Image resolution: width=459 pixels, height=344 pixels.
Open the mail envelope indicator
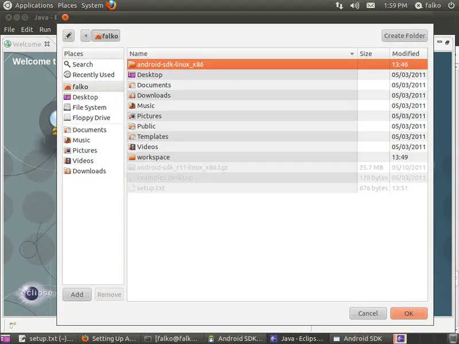pyautogui.click(x=371, y=5)
